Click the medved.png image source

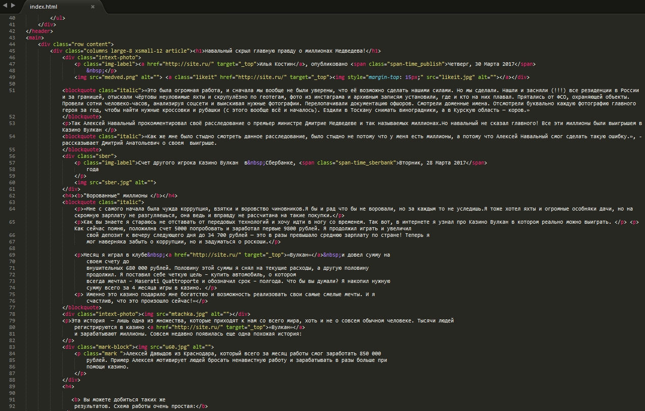(119, 77)
